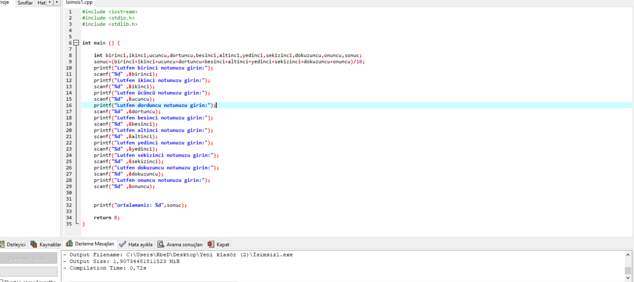Click the scanf line reading &dokuzuncu

coord(128,174)
